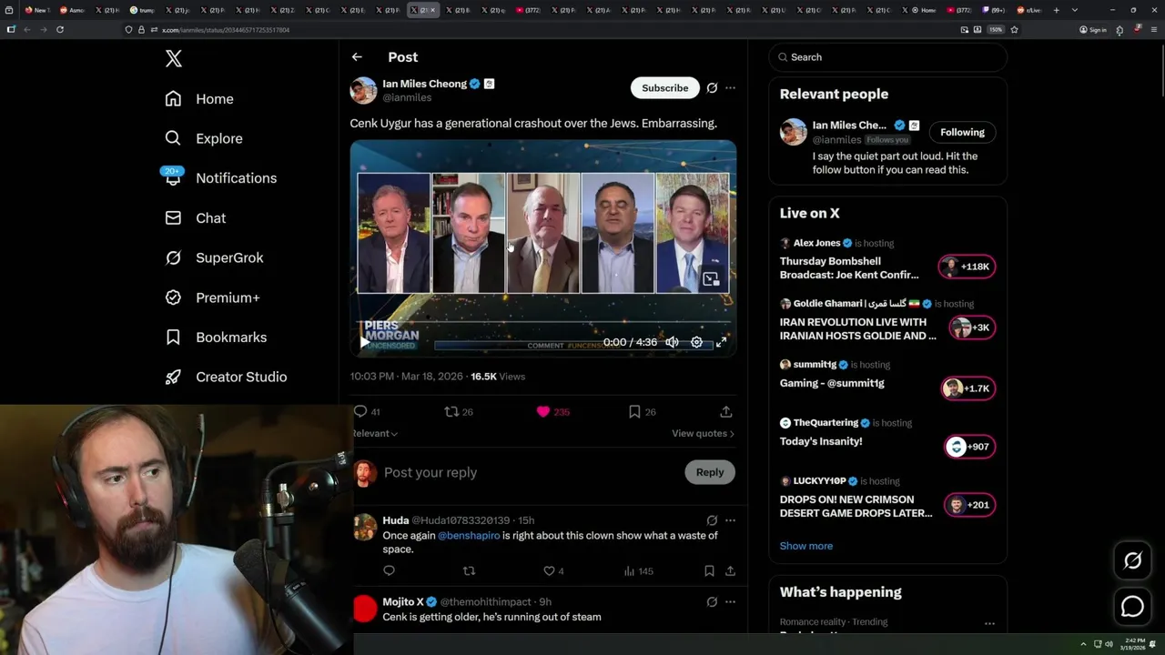
Task: Open Bookmarks in the sidebar
Action: click(x=216, y=338)
